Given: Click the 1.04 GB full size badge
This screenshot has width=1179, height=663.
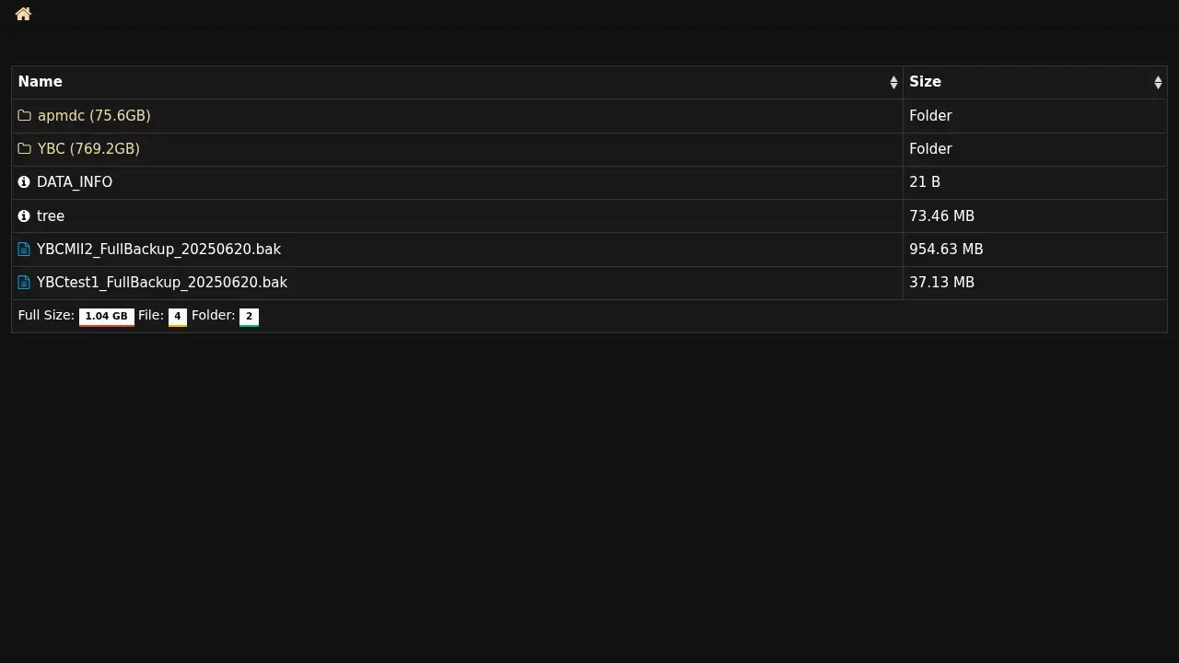Looking at the screenshot, I should pyautogui.click(x=107, y=317).
